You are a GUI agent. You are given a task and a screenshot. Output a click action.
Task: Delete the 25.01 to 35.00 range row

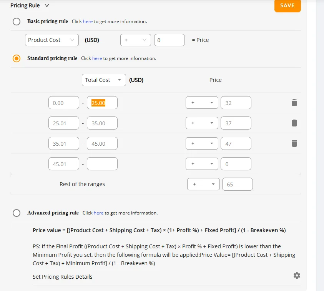[x=294, y=123]
